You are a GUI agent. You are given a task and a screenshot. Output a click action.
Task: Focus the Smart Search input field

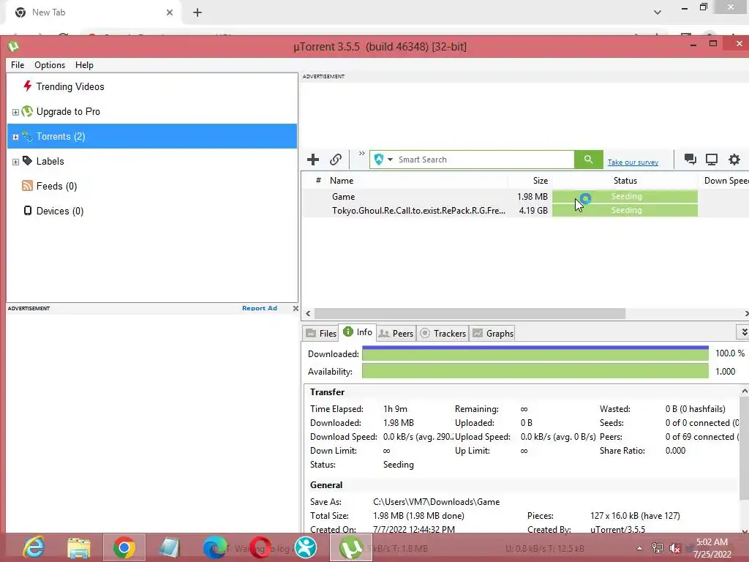coord(485,160)
